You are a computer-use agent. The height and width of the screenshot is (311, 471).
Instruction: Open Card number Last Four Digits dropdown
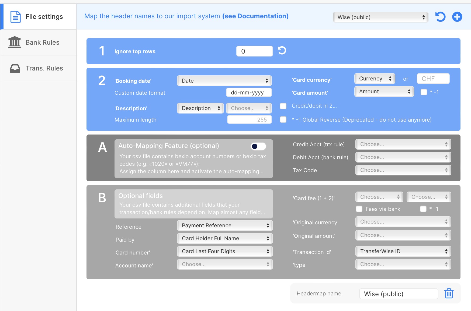[x=225, y=251]
